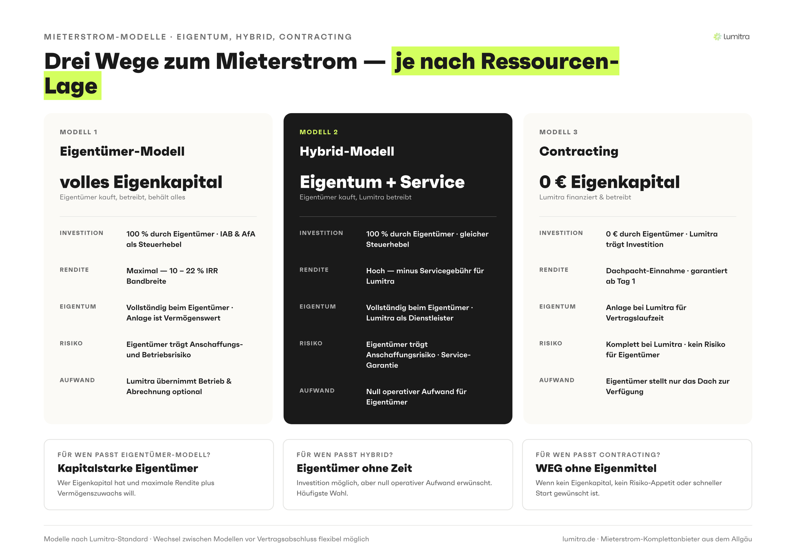Click the 'Contracting' card title
Viewport: 796px width, 547px height.
point(579,151)
